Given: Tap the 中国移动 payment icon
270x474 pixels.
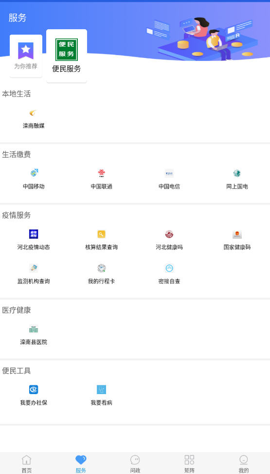Looking at the screenshot, I should pos(34,173).
